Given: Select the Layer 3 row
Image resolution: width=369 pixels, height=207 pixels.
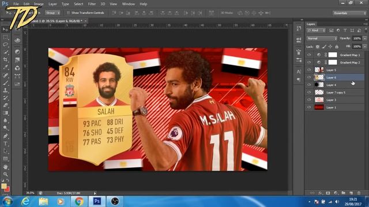Looking at the screenshot, I should [x=335, y=99].
